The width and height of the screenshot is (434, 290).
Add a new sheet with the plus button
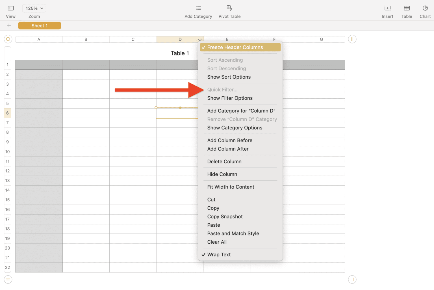(9, 25)
